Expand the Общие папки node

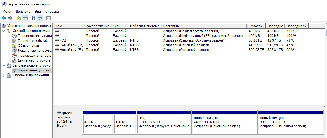pyautogui.click(x=9, y=46)
